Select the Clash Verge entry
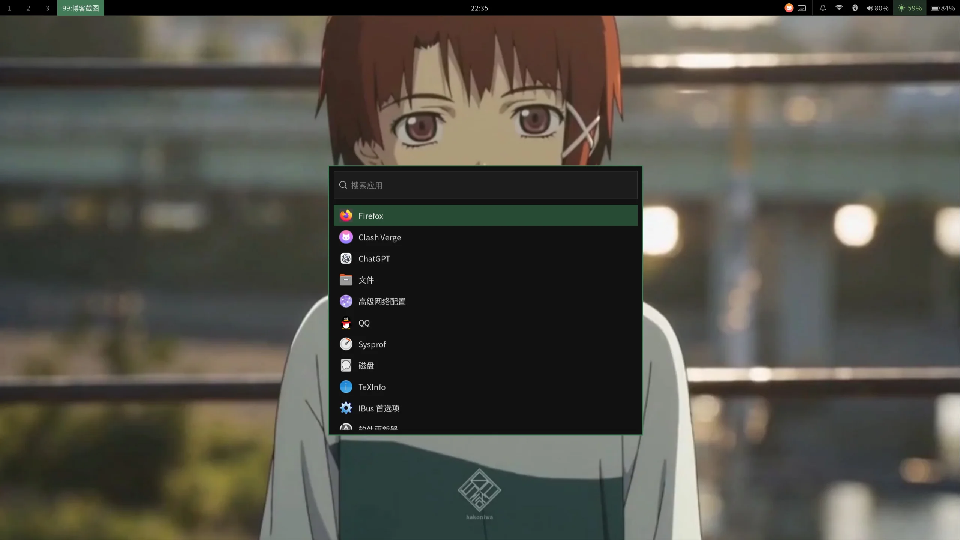This screenshot has height=540, width=960. [x=485, y=237]
